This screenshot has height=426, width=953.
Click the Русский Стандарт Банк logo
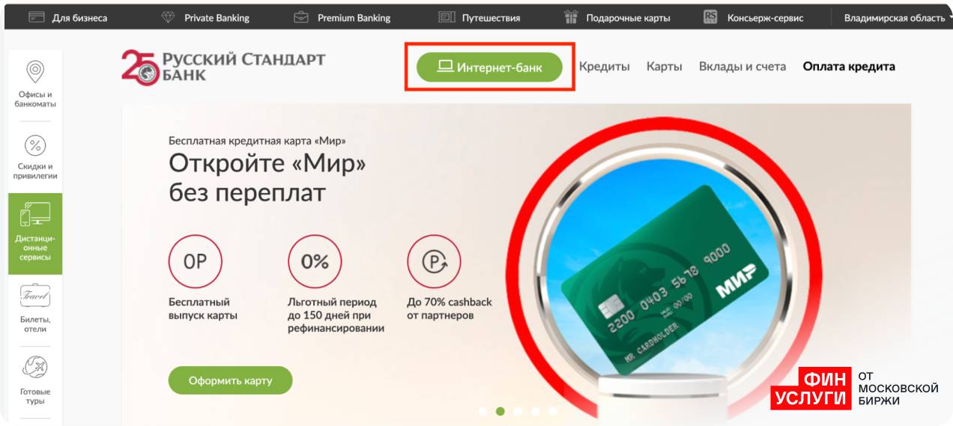224,67
